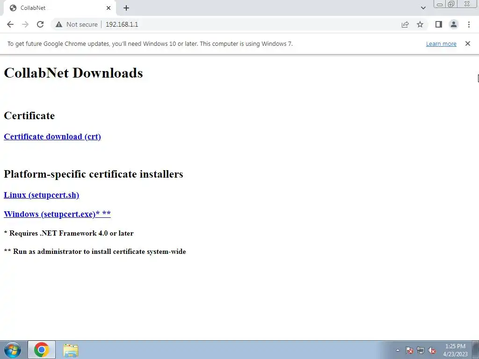
Task: Follow the Learn more link
Action: pyautogui.click(x=441, y=43)
